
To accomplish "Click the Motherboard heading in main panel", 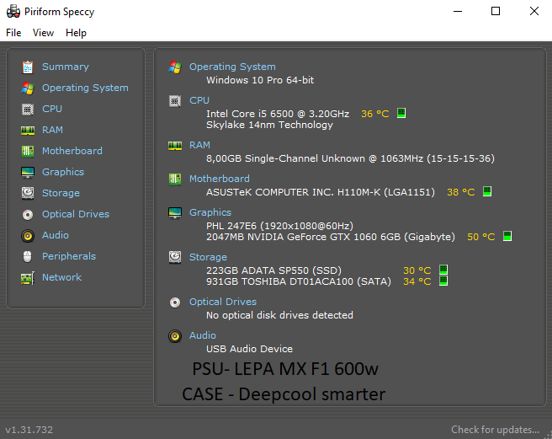I will pos(219,179).
